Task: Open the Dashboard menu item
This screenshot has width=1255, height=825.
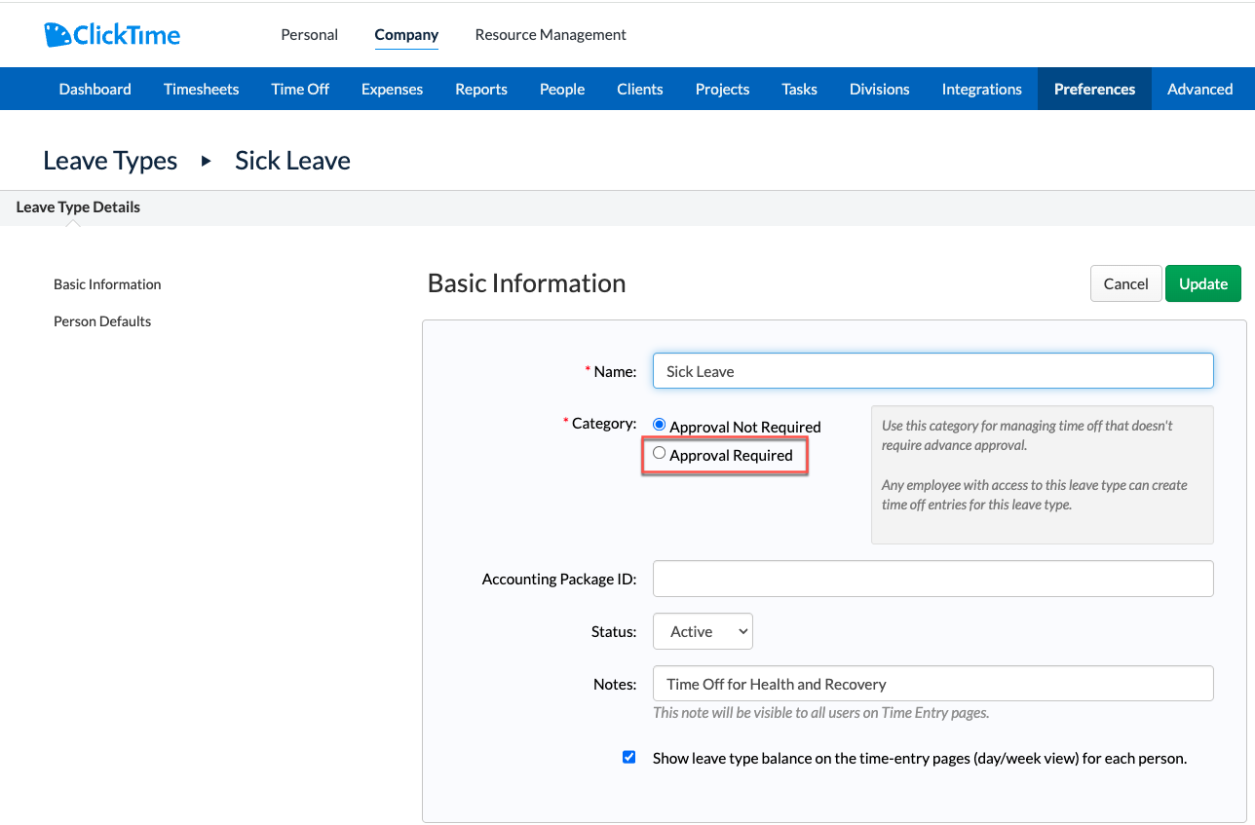Action: [95, 89]
